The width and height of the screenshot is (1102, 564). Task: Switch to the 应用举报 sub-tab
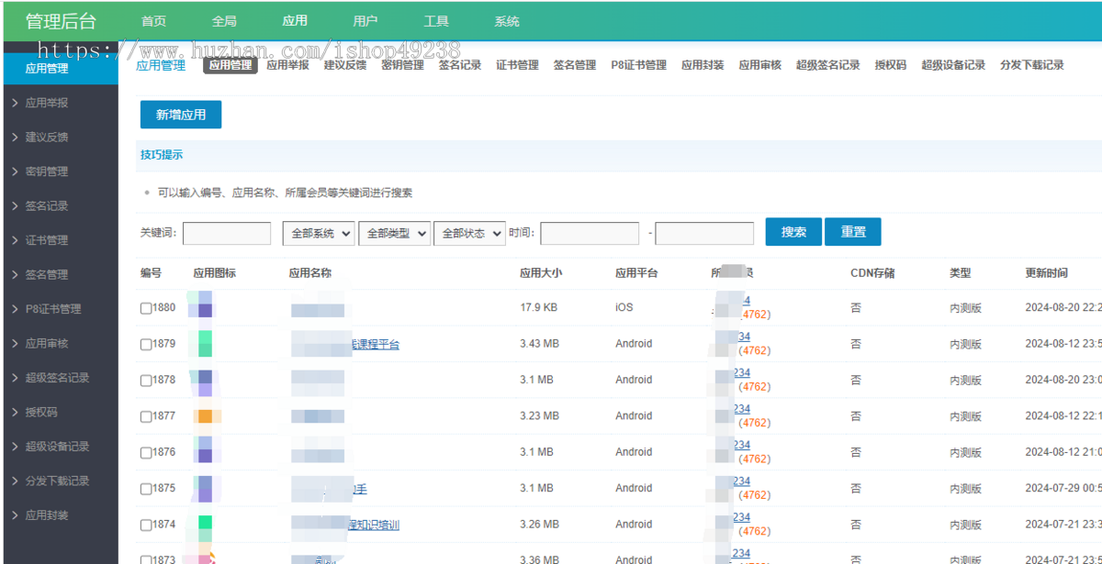point(287,65)
